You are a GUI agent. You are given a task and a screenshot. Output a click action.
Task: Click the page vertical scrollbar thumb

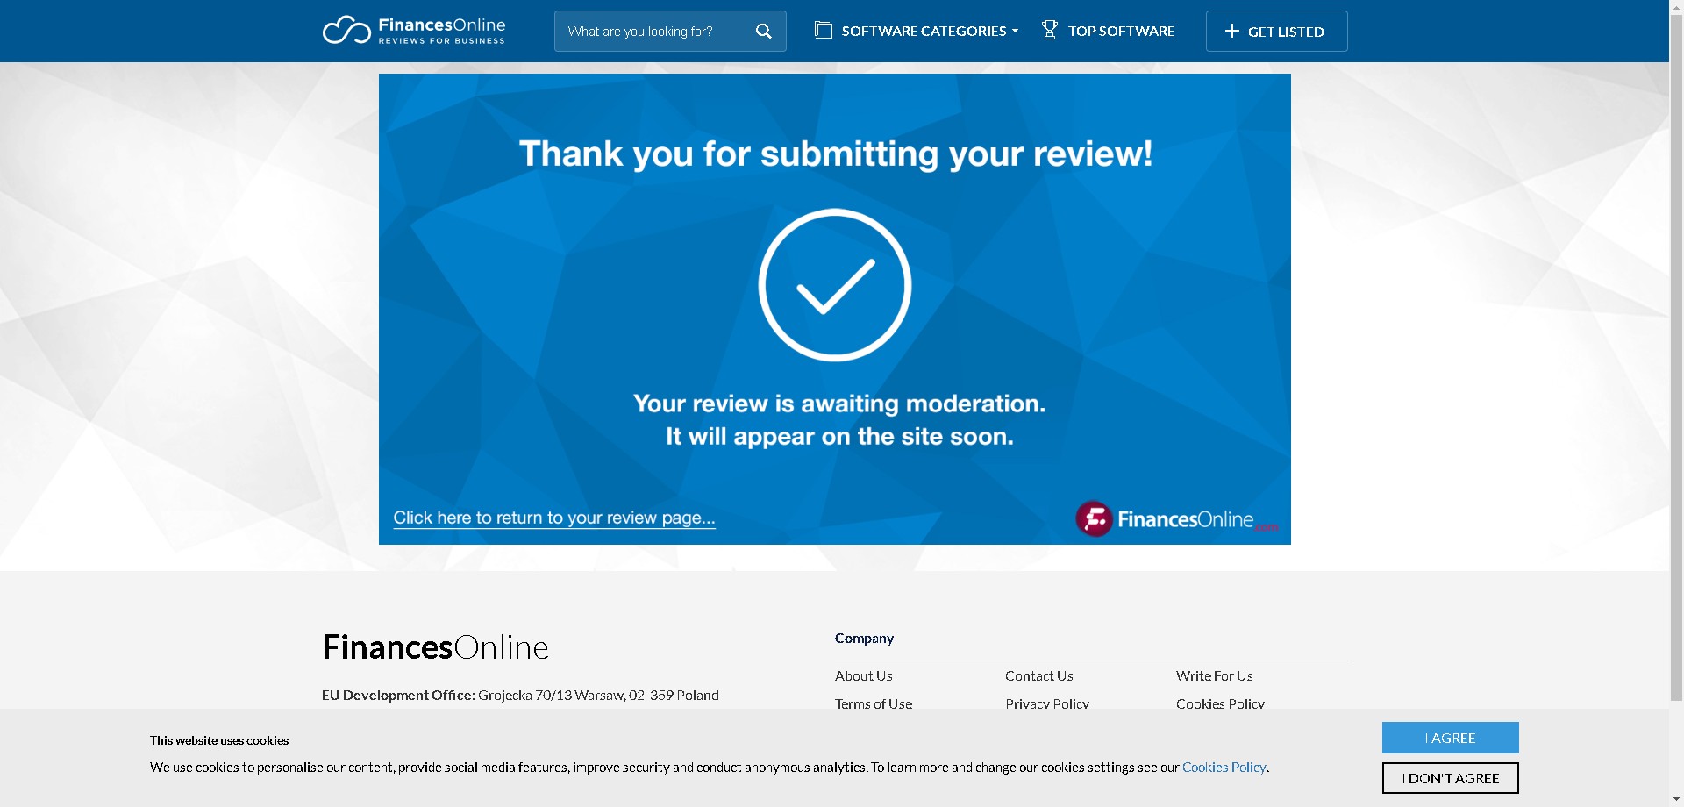pos(1676,358)
